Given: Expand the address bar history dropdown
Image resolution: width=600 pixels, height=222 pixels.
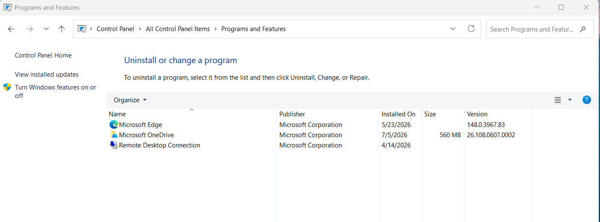Looking at the screenshot, I should coord(452,29).
